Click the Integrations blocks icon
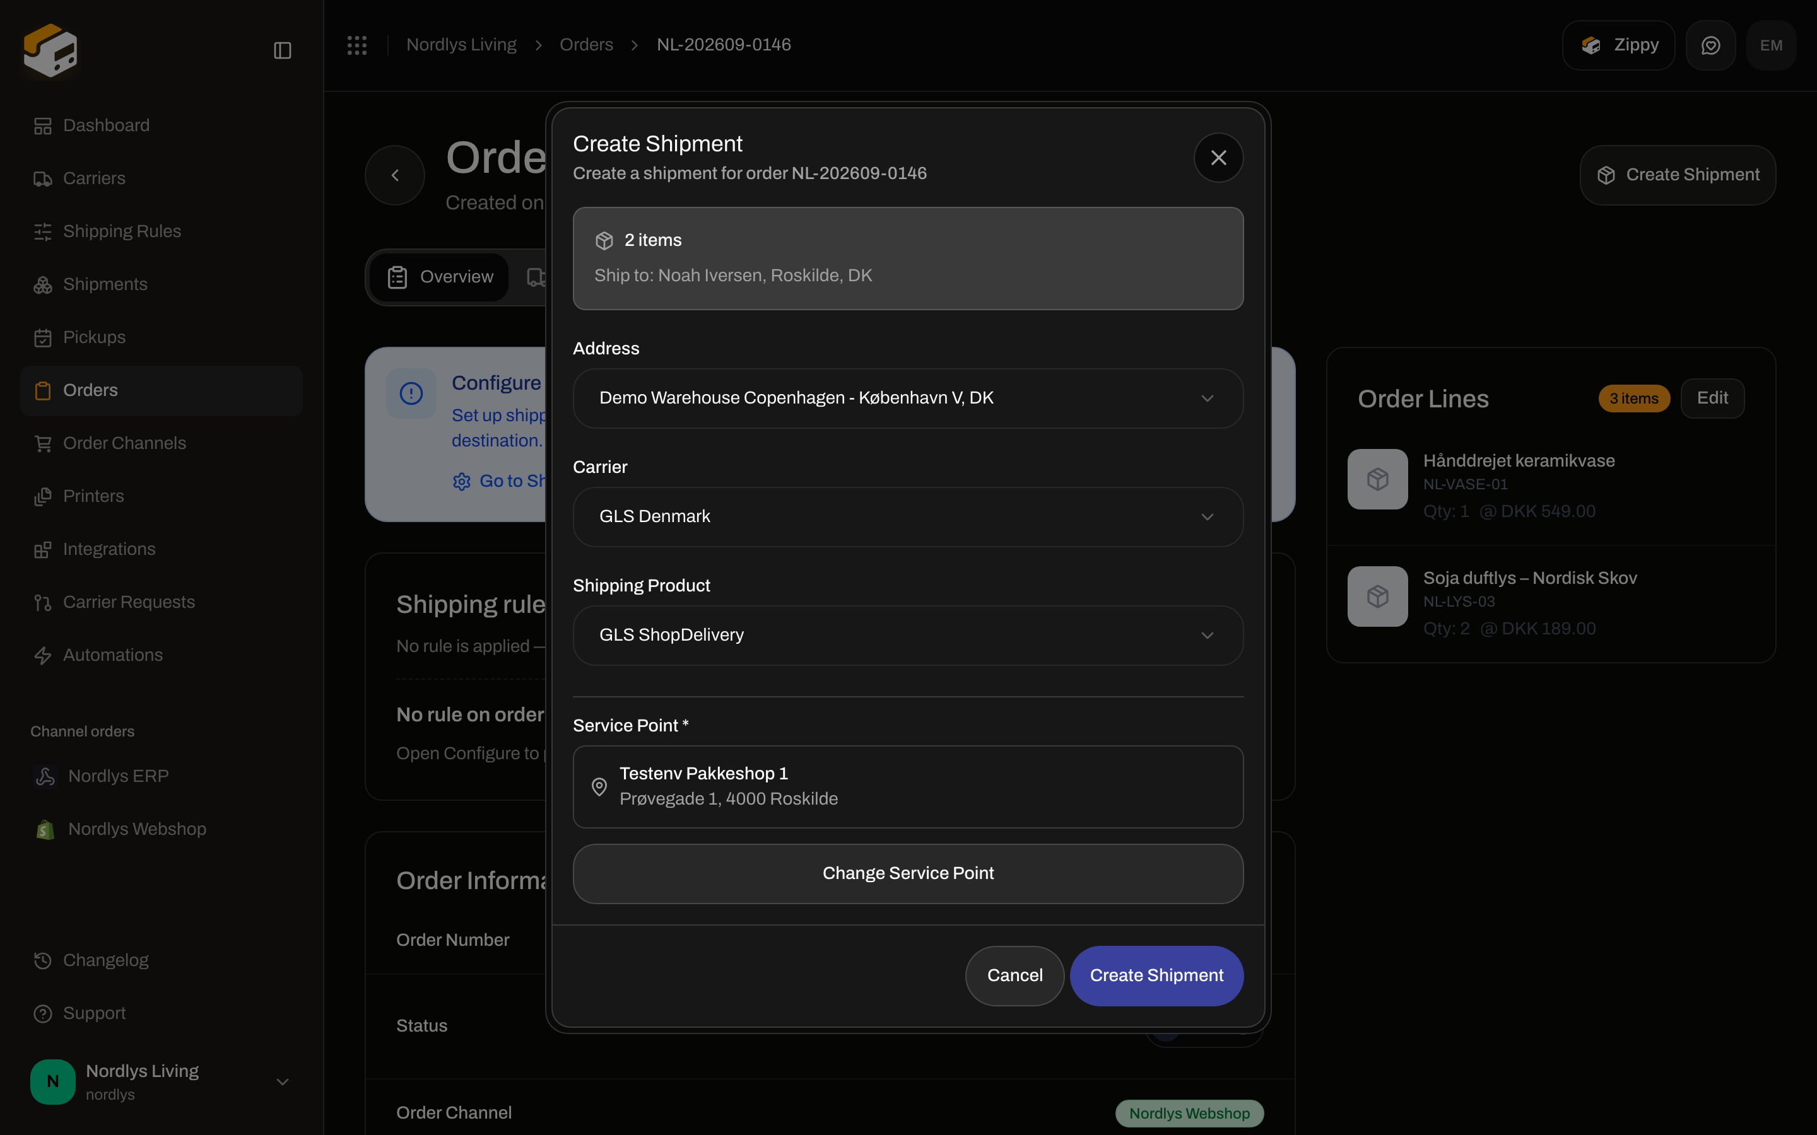1817x1135 pixels. coord(43,549)
